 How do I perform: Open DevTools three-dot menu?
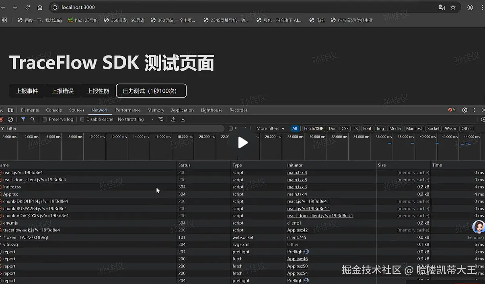tap(474, 110)
